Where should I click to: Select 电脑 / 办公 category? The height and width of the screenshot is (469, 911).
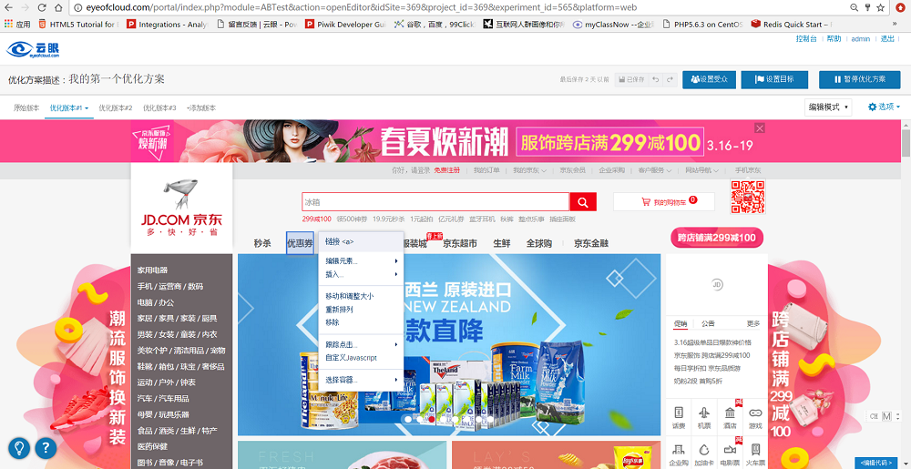(x=155, y=302)
